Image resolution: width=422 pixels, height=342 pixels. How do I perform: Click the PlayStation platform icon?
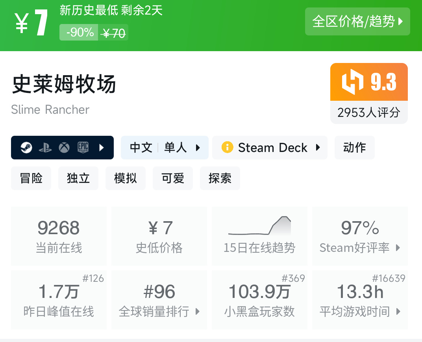[x=45, y=148]
